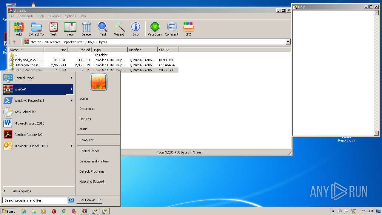The width and height of the screenshot is (382, 215).
Task: Open the Commands menu
Action: click(x=25, y=16)
